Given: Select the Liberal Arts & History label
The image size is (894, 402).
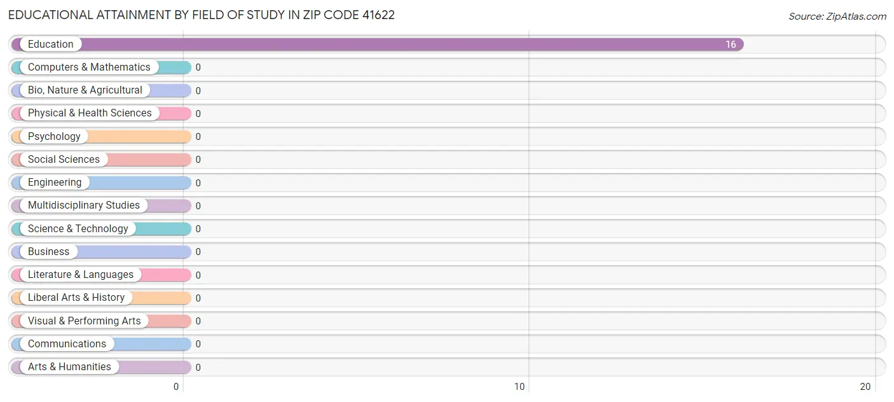Looking at the screenshot, I should click(x=76, y=298).
